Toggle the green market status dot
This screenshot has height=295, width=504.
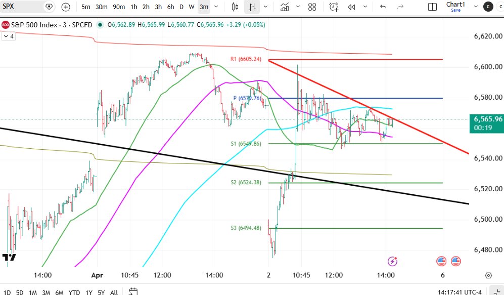(x=100, y=25)
